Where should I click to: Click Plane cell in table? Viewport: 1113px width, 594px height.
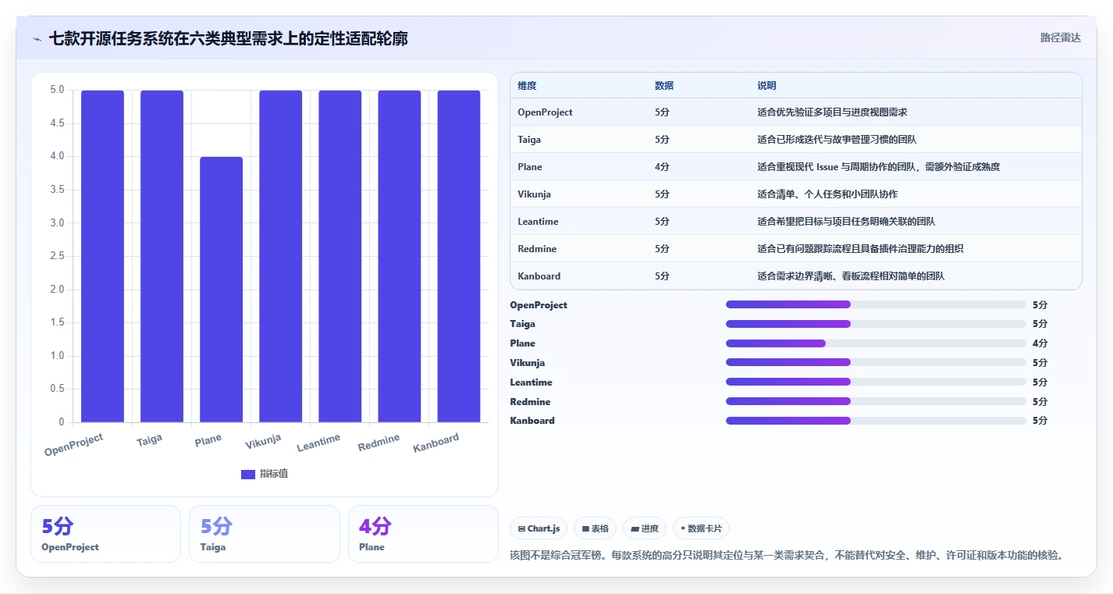pyautogui.click(x=530, y=167)
